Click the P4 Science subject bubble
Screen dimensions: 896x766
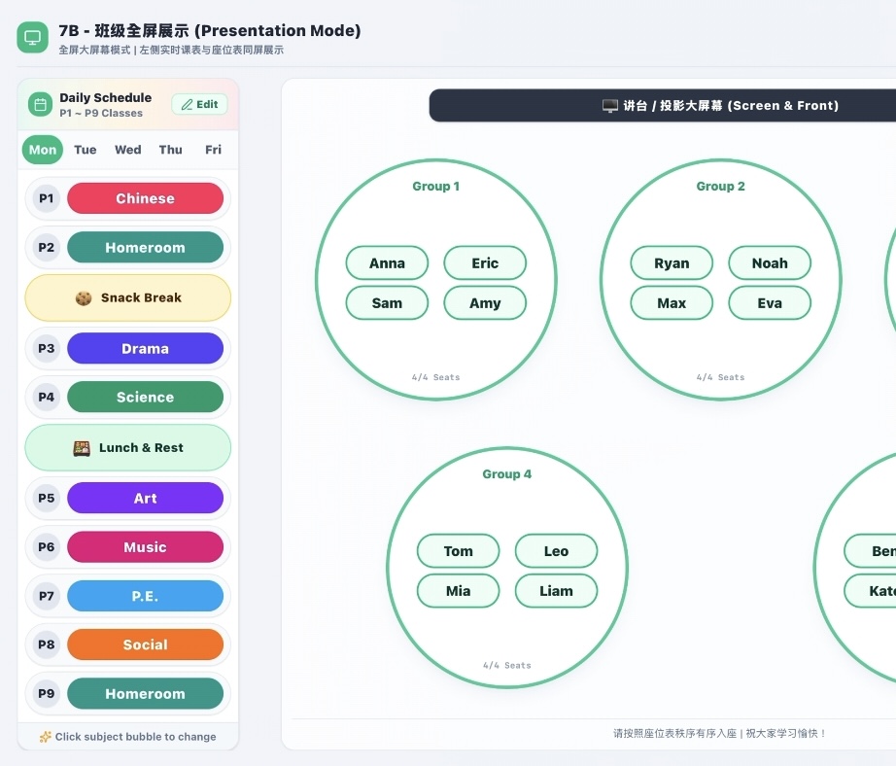tap(145, 398)
